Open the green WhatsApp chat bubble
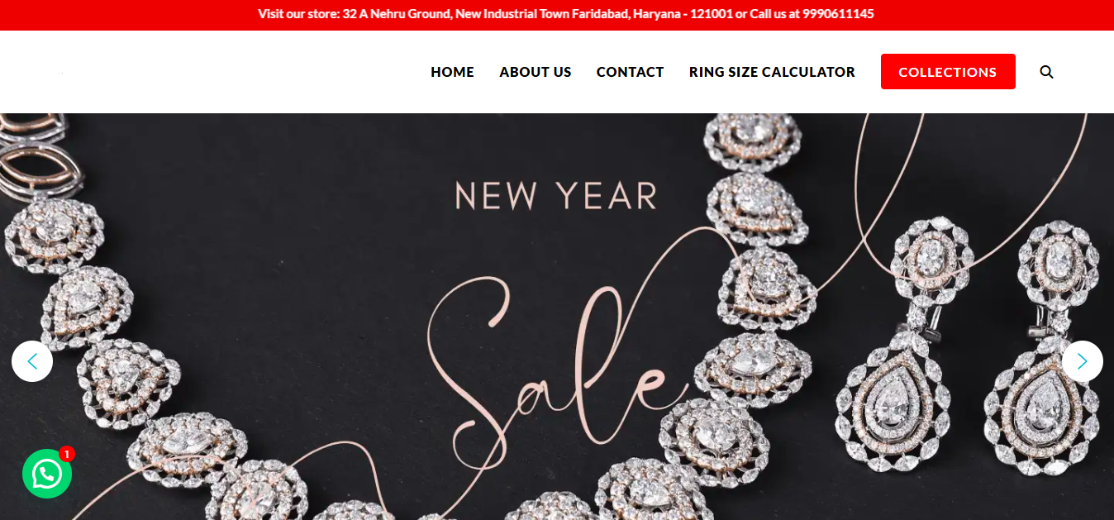Screen dimensions: 1114x520 point(47,474)
